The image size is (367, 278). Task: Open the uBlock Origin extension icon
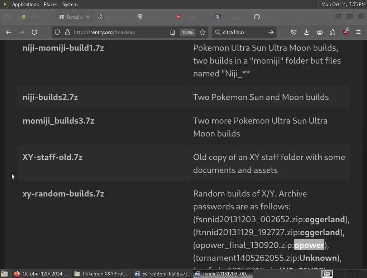click(345, 32)
